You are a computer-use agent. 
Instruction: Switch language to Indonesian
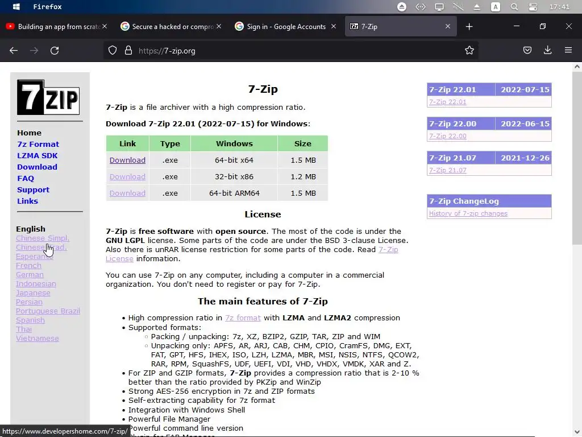click(x=36, y=283)
